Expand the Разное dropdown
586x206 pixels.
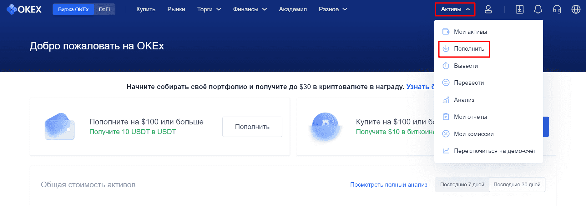[333, 9]
